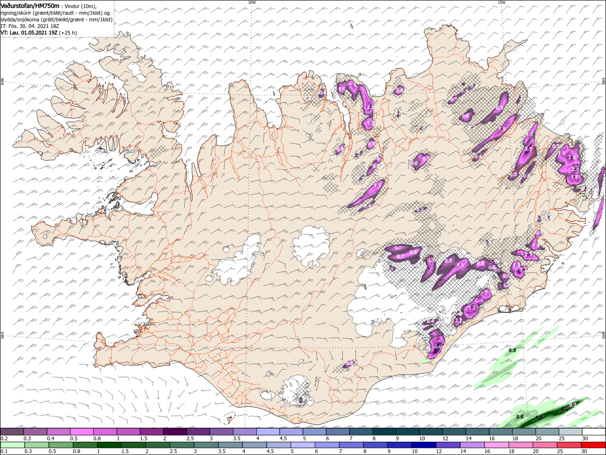Pick the 0.5 bright pink snow legend swatch
This screenshot has width=606, height=455.
[82, 432]
